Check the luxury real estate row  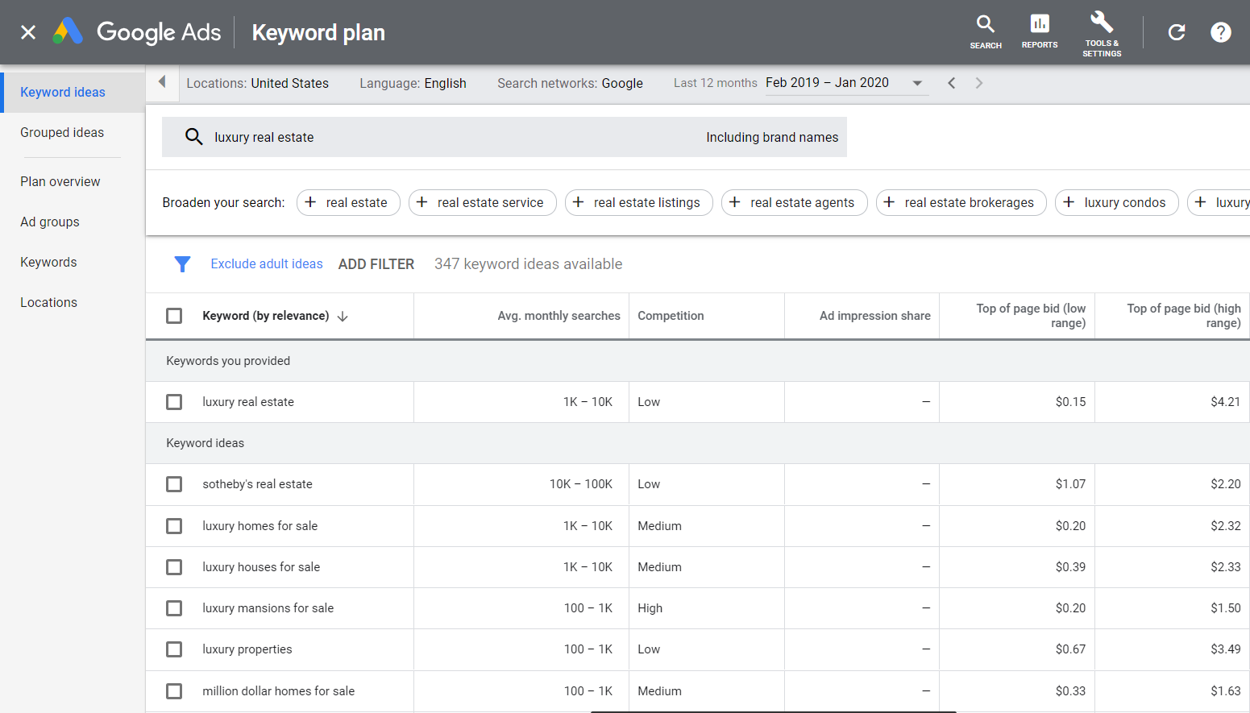174,402
